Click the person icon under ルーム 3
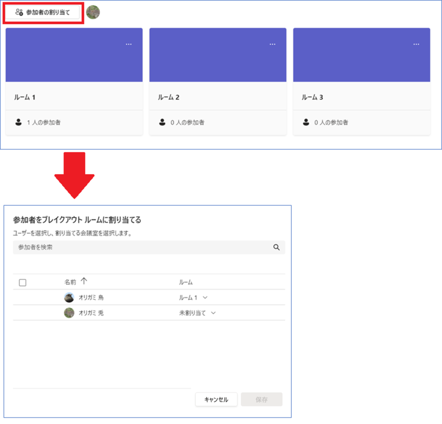442x424 pixels. coord(306,122)
